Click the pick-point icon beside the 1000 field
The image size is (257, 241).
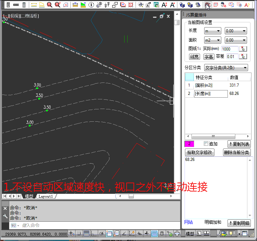click(x=243, y=49)
